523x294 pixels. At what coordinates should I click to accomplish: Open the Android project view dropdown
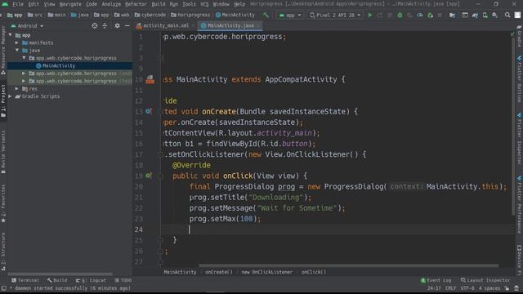[27, 25]
